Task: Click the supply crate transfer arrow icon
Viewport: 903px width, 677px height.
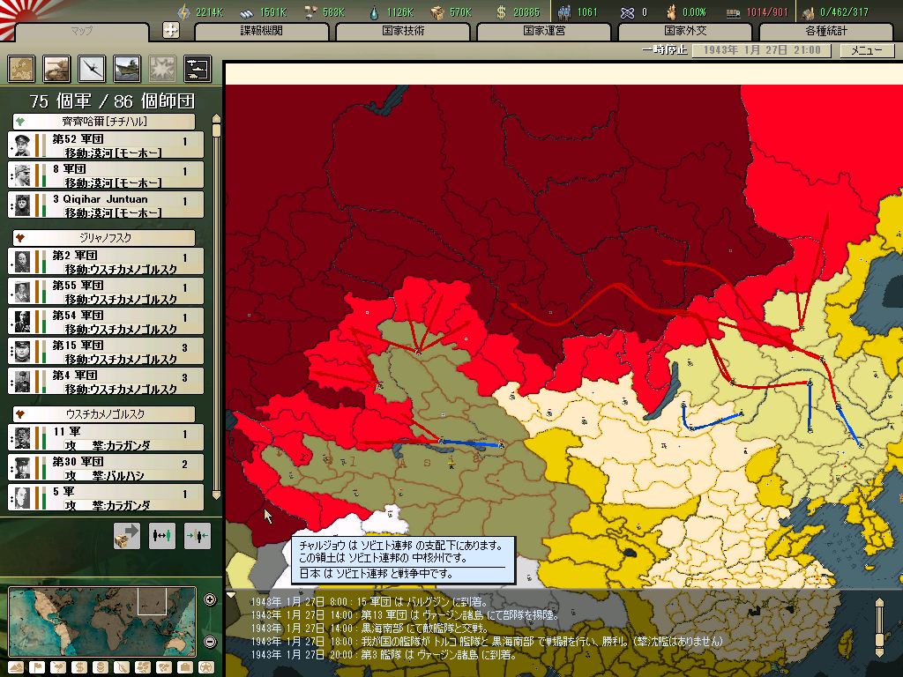Action: tap(127, 535)
